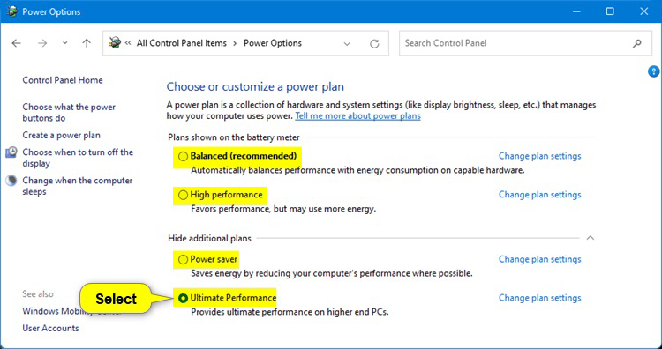
Task: Select the Power saver plan
Action: (183, 260)
